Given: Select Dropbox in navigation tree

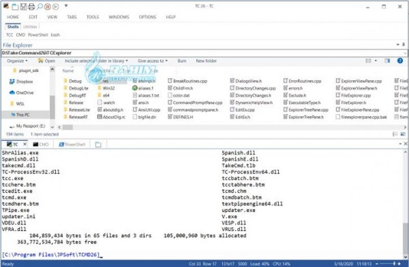Looking at the screenshot, I should pyautogui.click(x=21, y=82).
